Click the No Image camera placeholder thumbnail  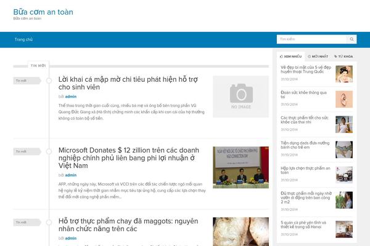pyautogui.click(x=241, y=97)
